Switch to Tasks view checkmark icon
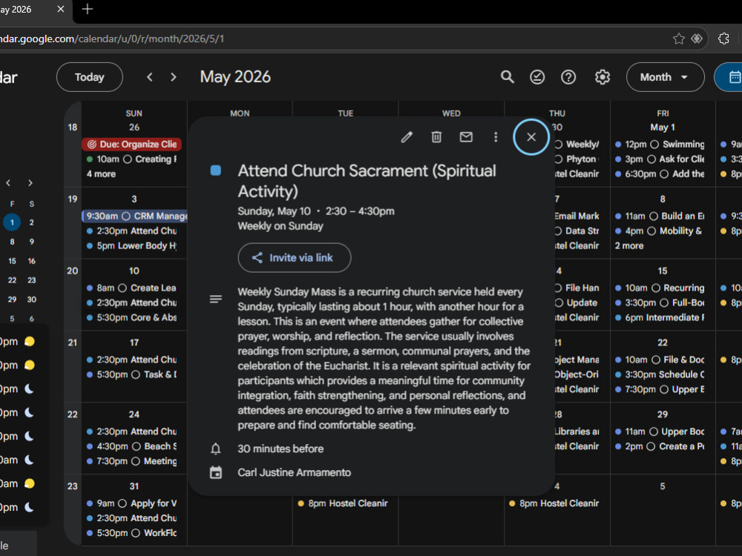 pyautogui.click(x=537, y=77)
